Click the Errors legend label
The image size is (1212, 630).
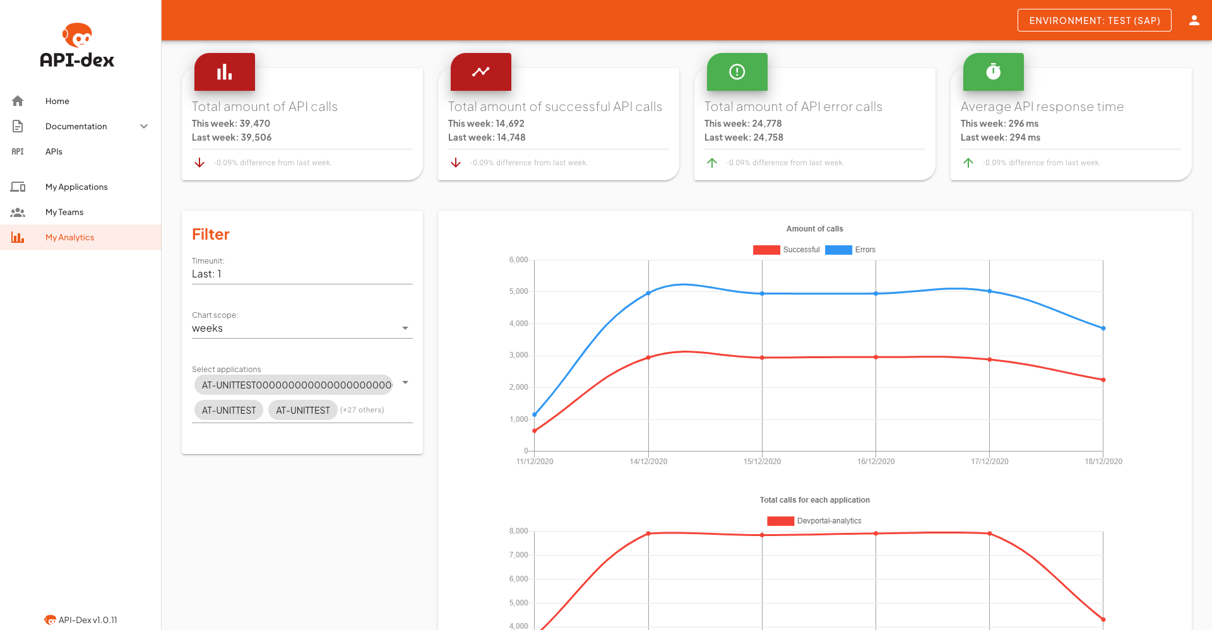865,250
